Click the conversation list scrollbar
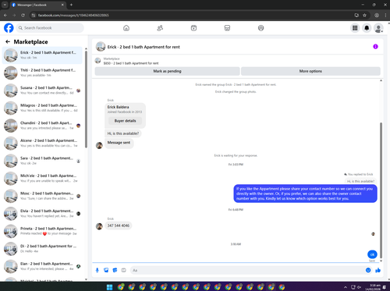This screenshot has height=291, width=390. pyautogui.click(x=86, y=99)
